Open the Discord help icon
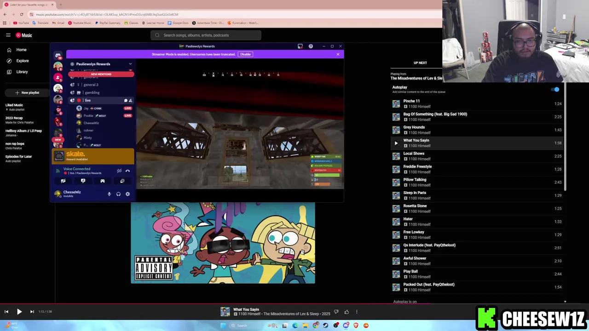The width and height of the screenshot is (589, 331). point(311,46)
